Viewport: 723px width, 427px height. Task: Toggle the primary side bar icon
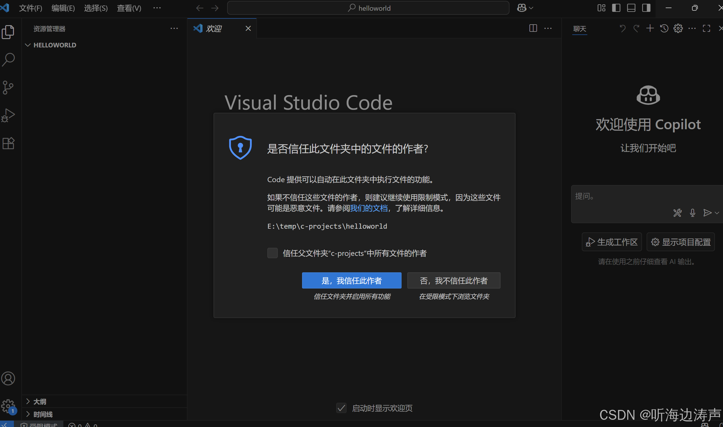616,8
